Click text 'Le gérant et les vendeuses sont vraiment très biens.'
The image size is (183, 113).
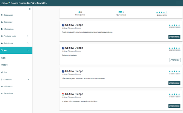click(80, 101)
